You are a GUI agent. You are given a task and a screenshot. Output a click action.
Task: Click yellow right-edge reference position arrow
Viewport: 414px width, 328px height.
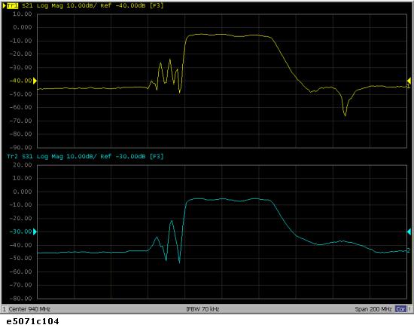pyautogui.click(x=409, y=81)
